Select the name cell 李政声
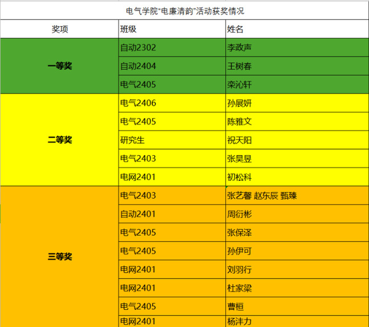This screenshot has width=369, height=327. (296, 48)
